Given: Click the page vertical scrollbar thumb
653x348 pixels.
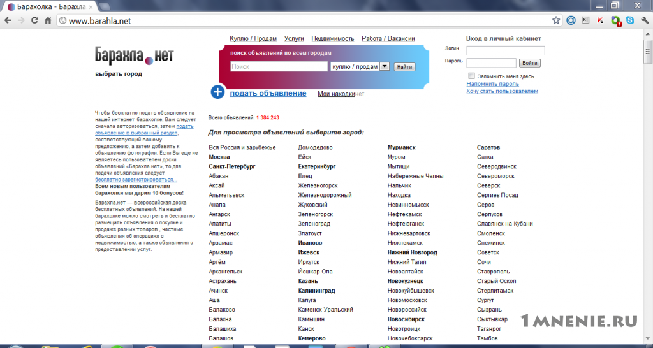Looking at the screenshot, I should [648, 52].
